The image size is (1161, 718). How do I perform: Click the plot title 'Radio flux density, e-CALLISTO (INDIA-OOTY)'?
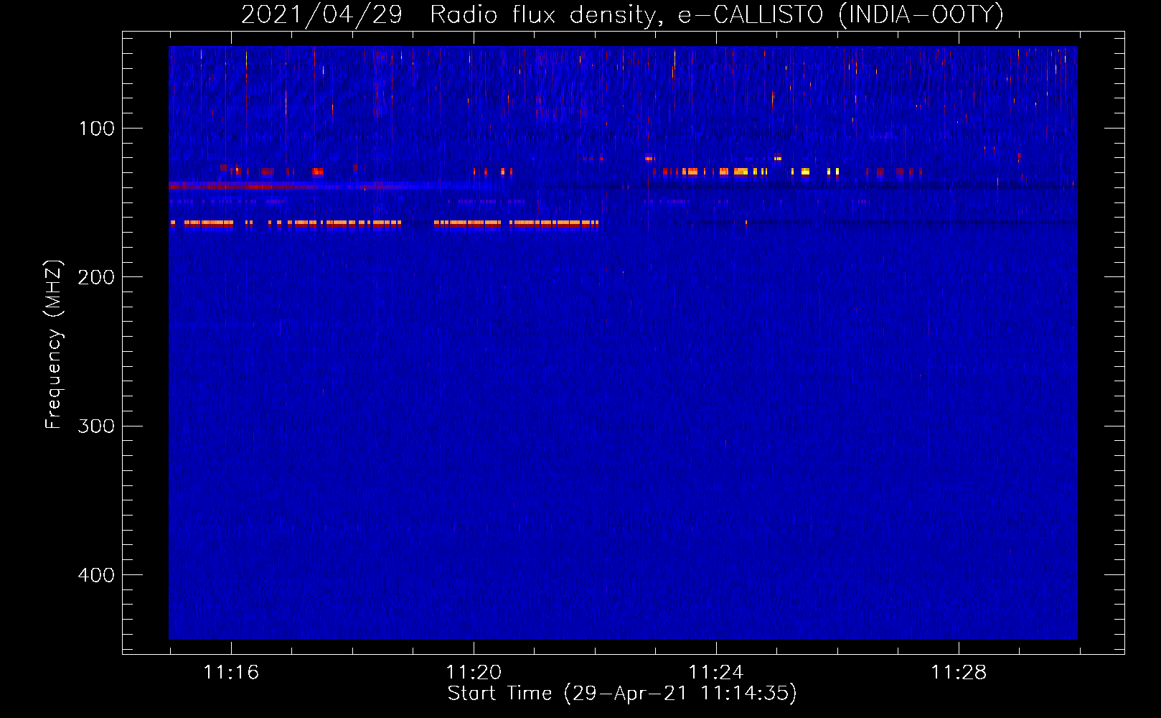[716, 15]
